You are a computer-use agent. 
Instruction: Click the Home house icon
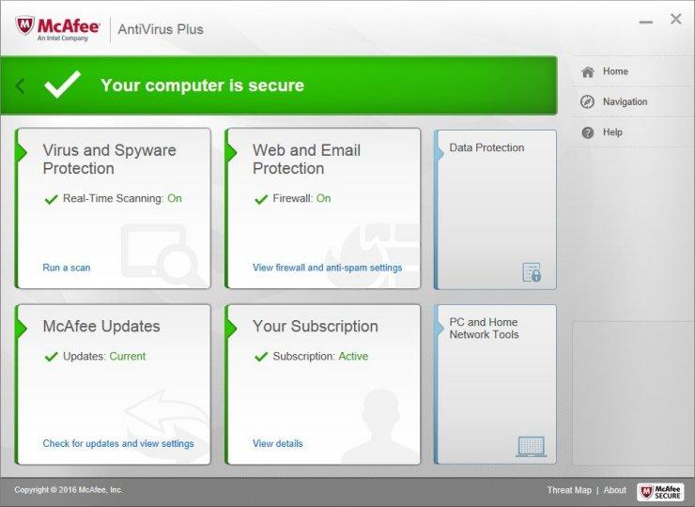tap(588, 72)
